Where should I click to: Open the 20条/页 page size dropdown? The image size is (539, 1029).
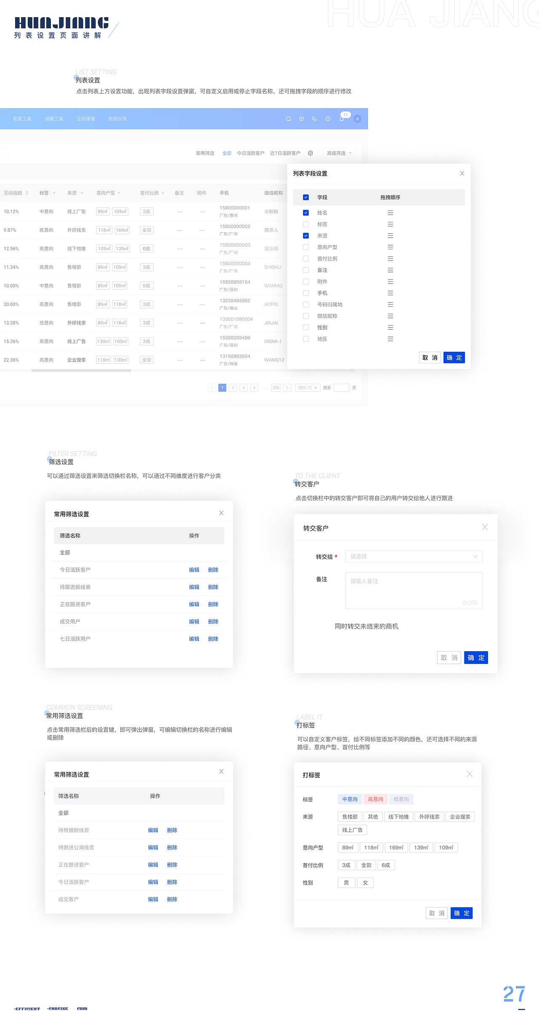click(307, 388)
